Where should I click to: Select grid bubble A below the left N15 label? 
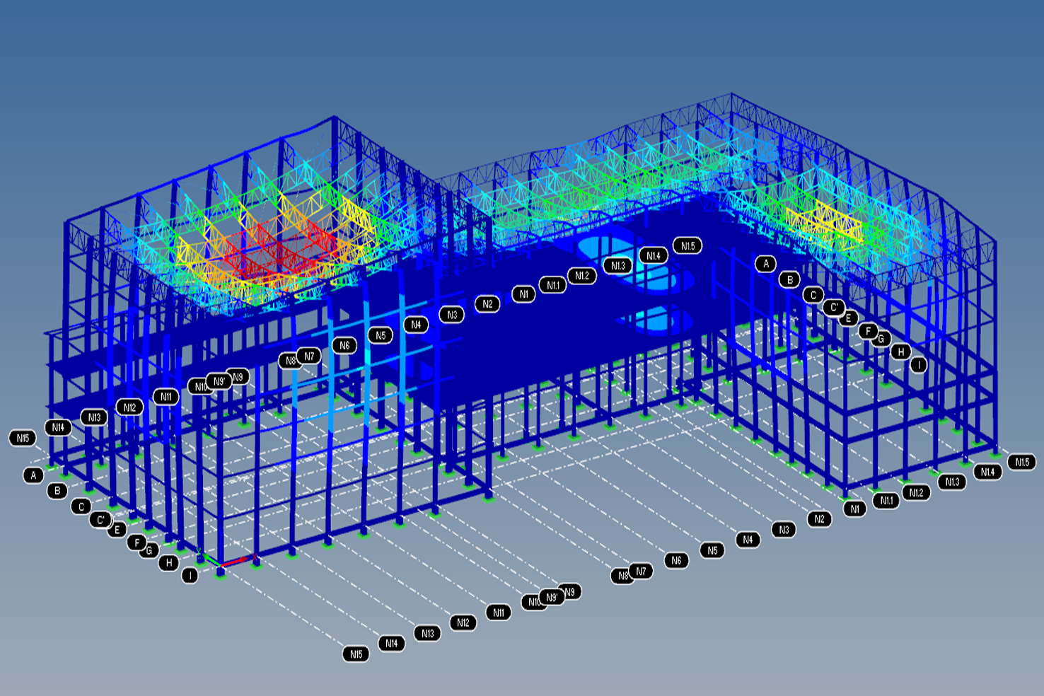(x=33, y=475)
